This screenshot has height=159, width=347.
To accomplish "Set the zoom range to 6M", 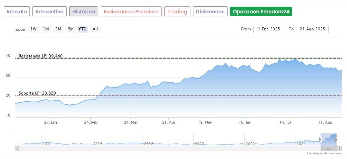I will (x=70, y=29).
